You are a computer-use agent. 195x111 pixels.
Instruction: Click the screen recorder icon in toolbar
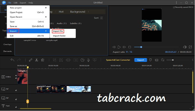pyautogui.click(x=95, y=60)
